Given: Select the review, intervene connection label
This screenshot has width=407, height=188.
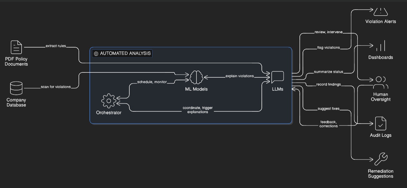Looking at the screenshot, I should coord(328,32).
